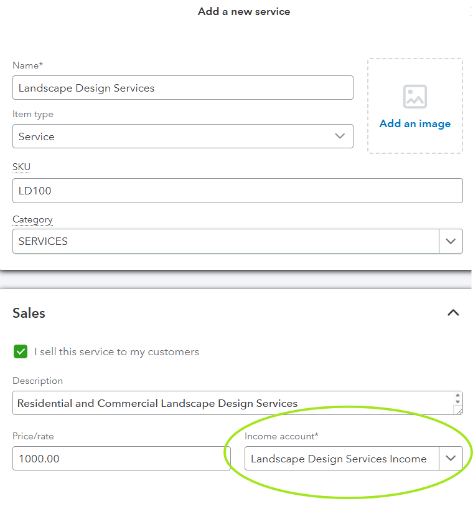Click the "I sell this service to my customers" label
Viewport: 473px width, 506px height.
pyautogui.click(x=116, y=352)
